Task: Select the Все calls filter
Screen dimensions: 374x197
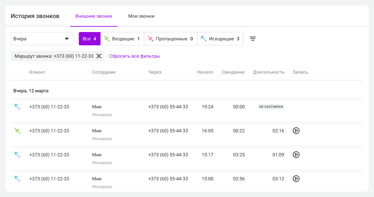Action: tap(89, 39)
